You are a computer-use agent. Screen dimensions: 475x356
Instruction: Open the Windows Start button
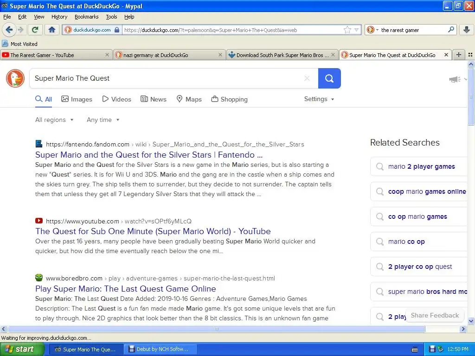pos(22,349)
